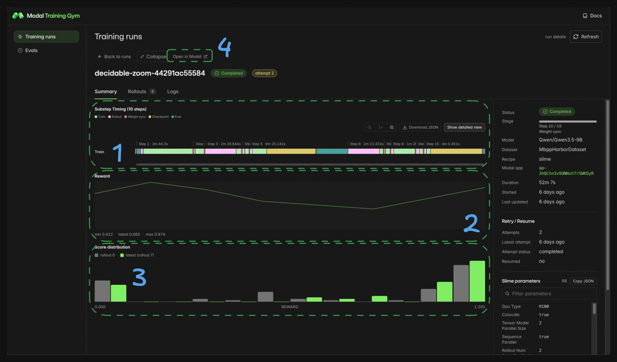617x362 pixels.
Task: Toggle the Train legend entry
Action: pyautogui.click(x=100, y=117)
